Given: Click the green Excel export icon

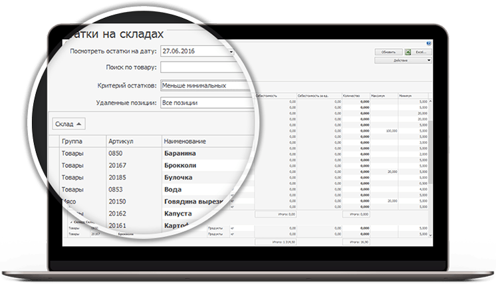Looking at the screenshot, I should pos(408,51).
